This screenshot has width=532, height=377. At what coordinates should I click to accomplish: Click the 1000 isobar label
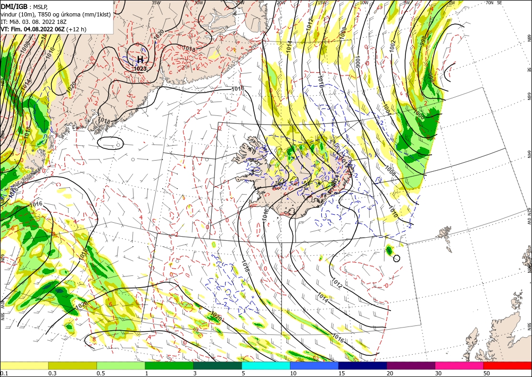pos(419,115)
